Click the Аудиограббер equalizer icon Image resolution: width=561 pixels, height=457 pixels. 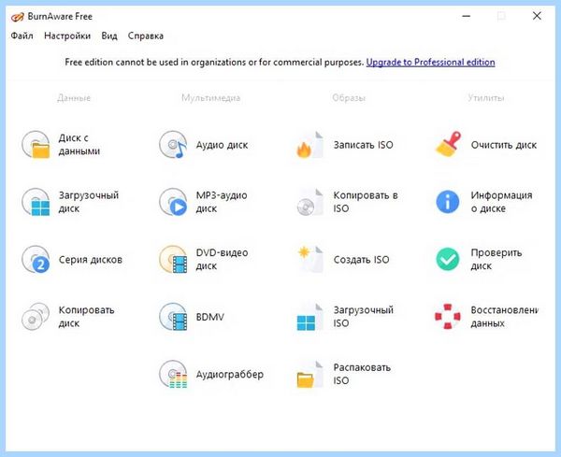point(173,374)
